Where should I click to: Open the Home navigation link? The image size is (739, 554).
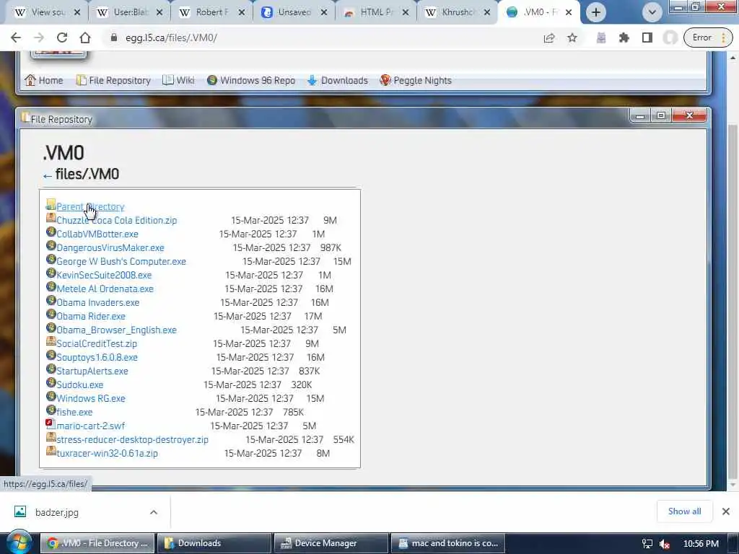[x=44, y=80]
